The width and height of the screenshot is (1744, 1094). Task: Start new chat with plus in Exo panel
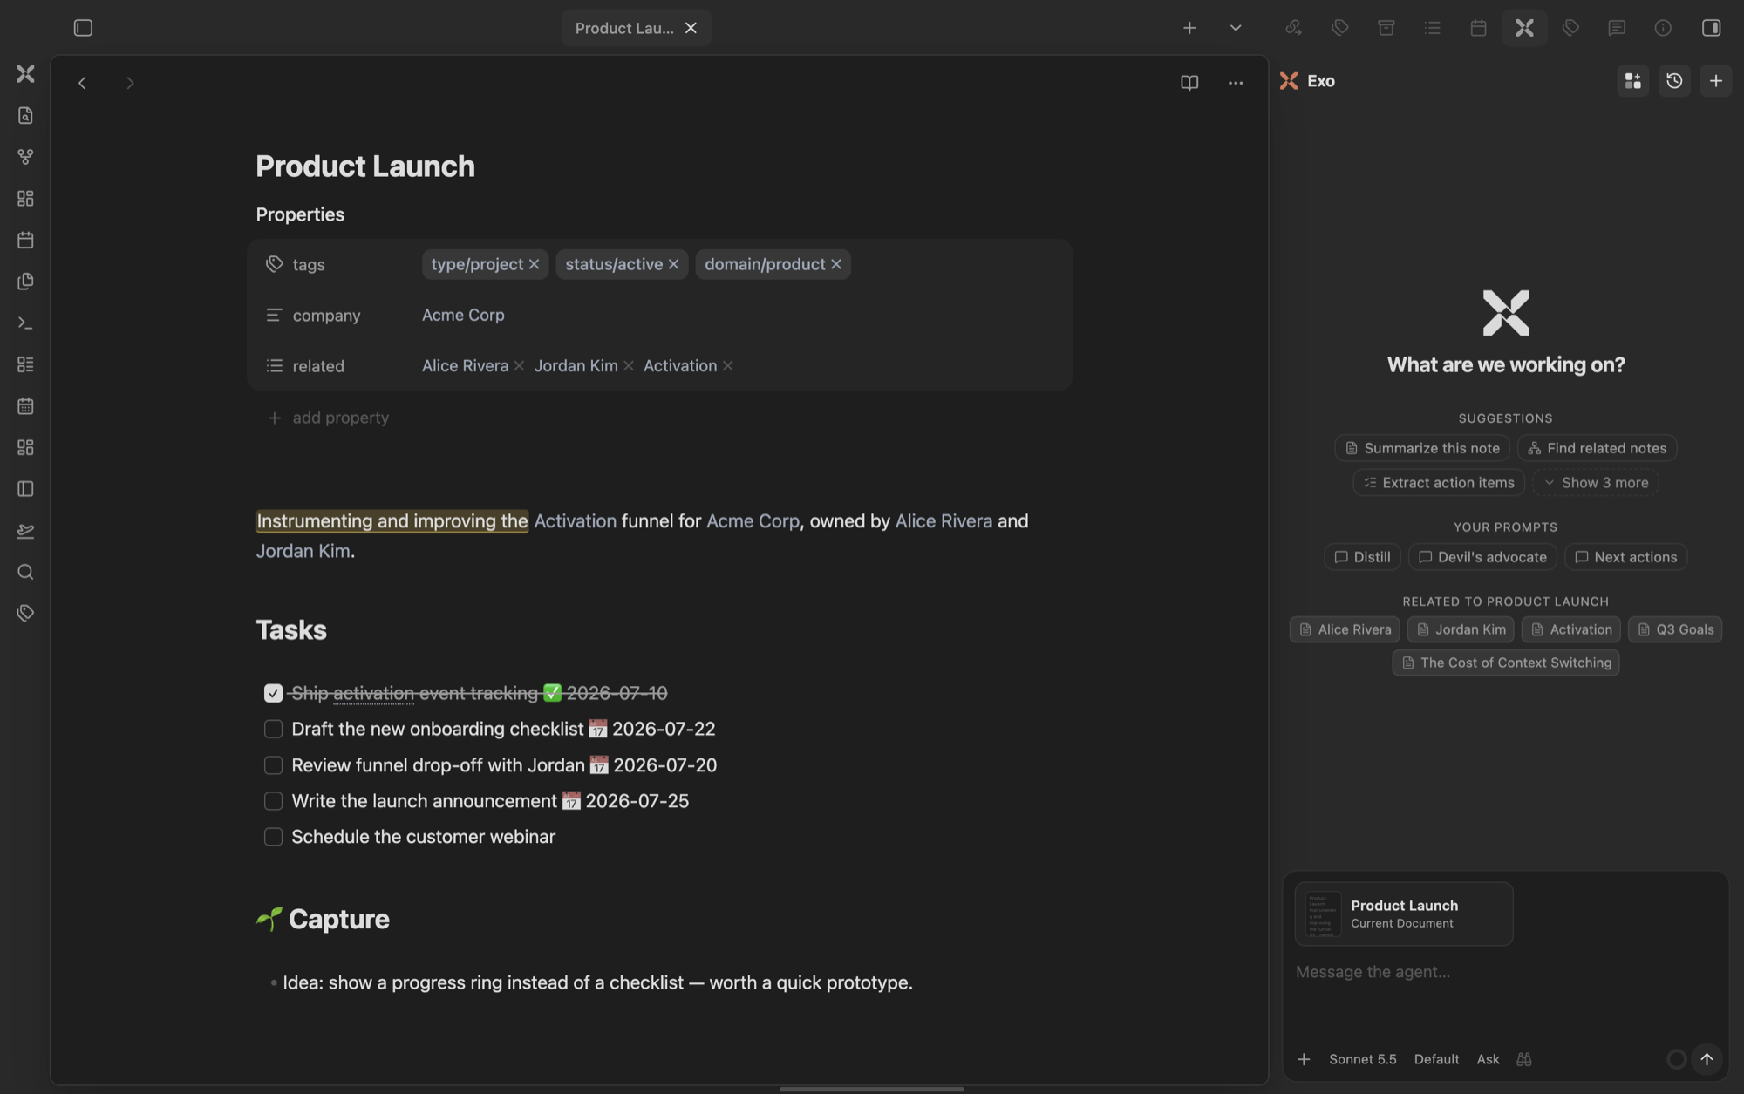[1715, 81]
